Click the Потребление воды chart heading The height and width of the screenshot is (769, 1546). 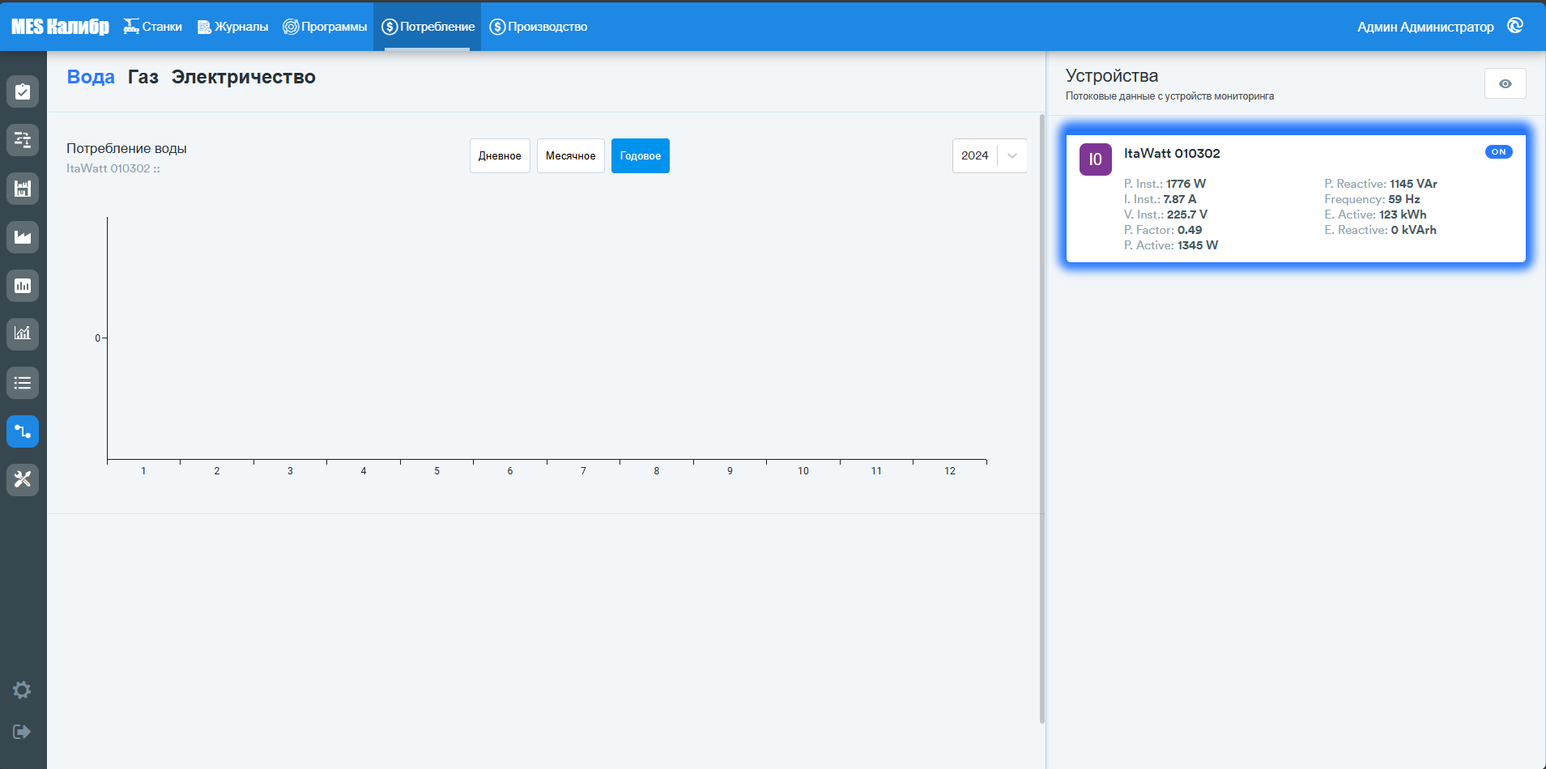(x=126, y=148)
